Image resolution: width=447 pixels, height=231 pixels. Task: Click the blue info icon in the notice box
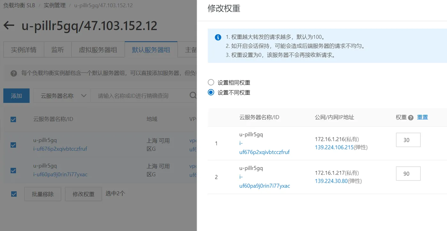click(x=218, y=37)
